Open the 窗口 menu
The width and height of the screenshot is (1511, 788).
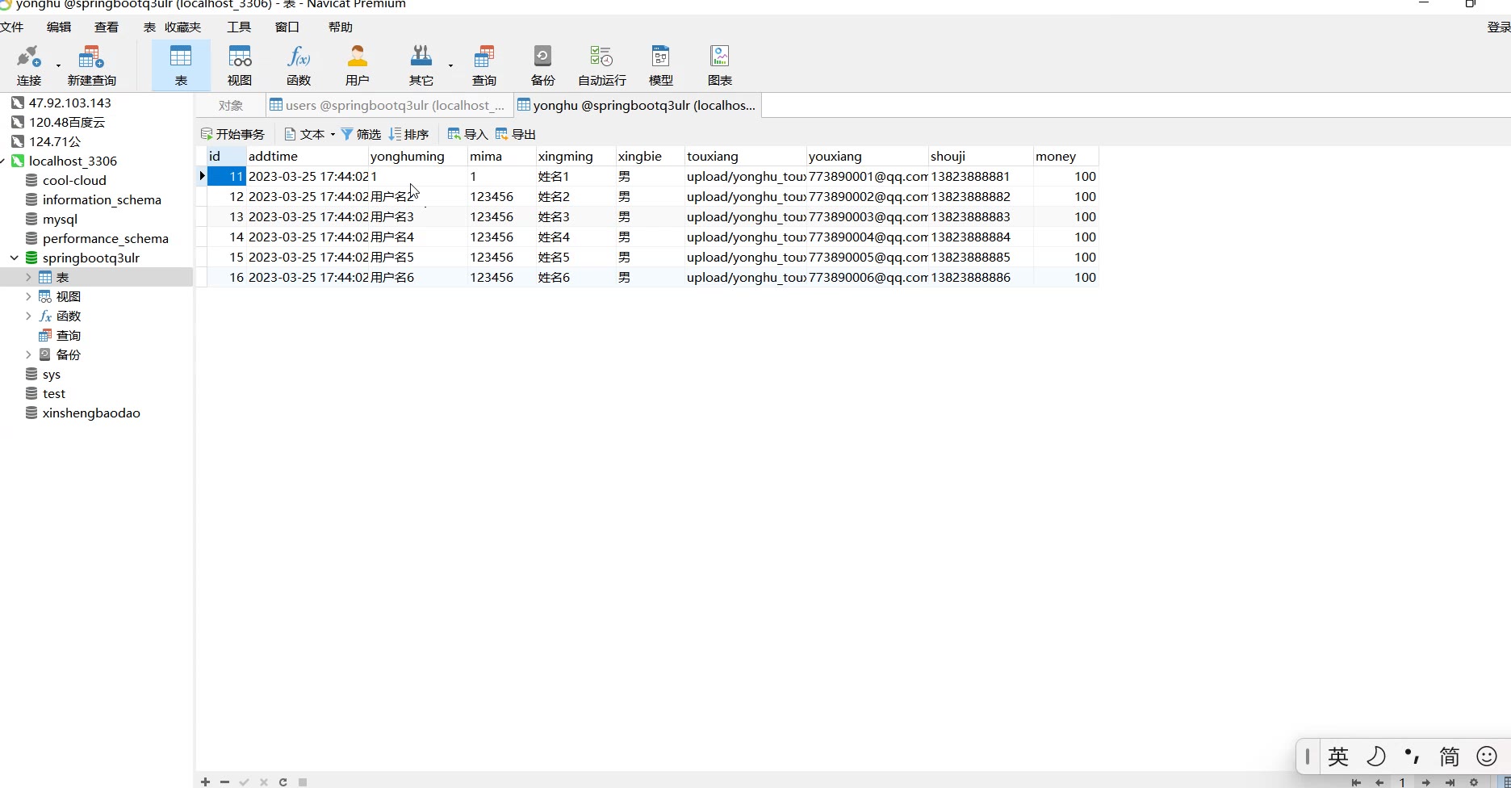(287, 27)
